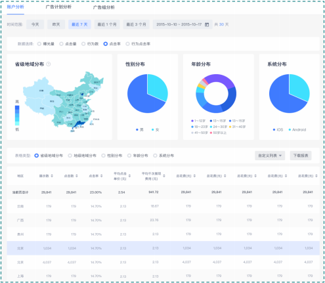Sort table by 展示数 column arrows

click(x=52, y=176)
